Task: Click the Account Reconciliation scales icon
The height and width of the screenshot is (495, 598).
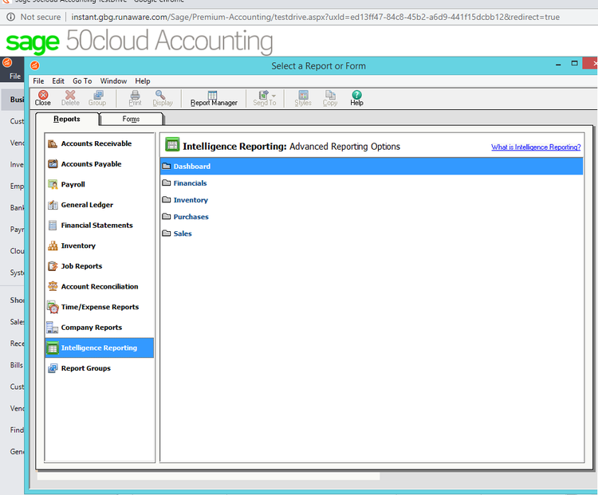Action: coord(53,286)
